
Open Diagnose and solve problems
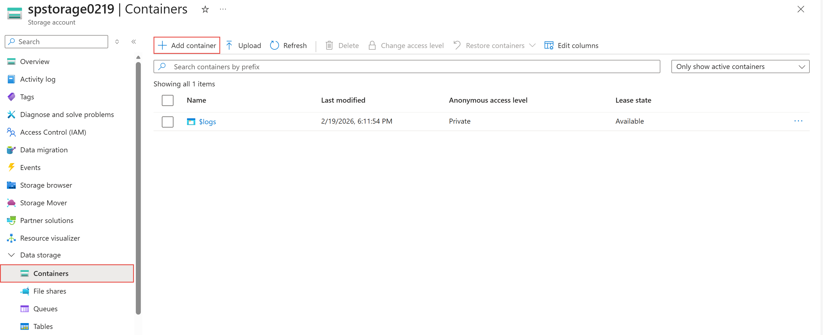pos(67,115)
